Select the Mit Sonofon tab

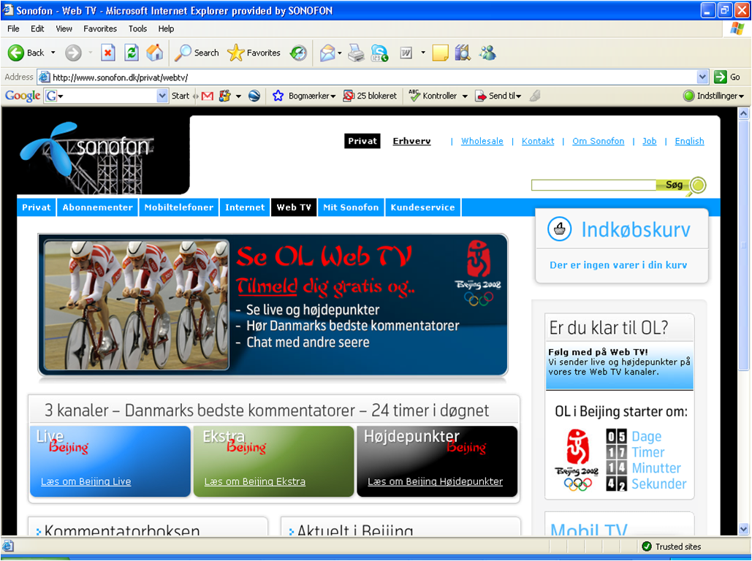(351, 207)
